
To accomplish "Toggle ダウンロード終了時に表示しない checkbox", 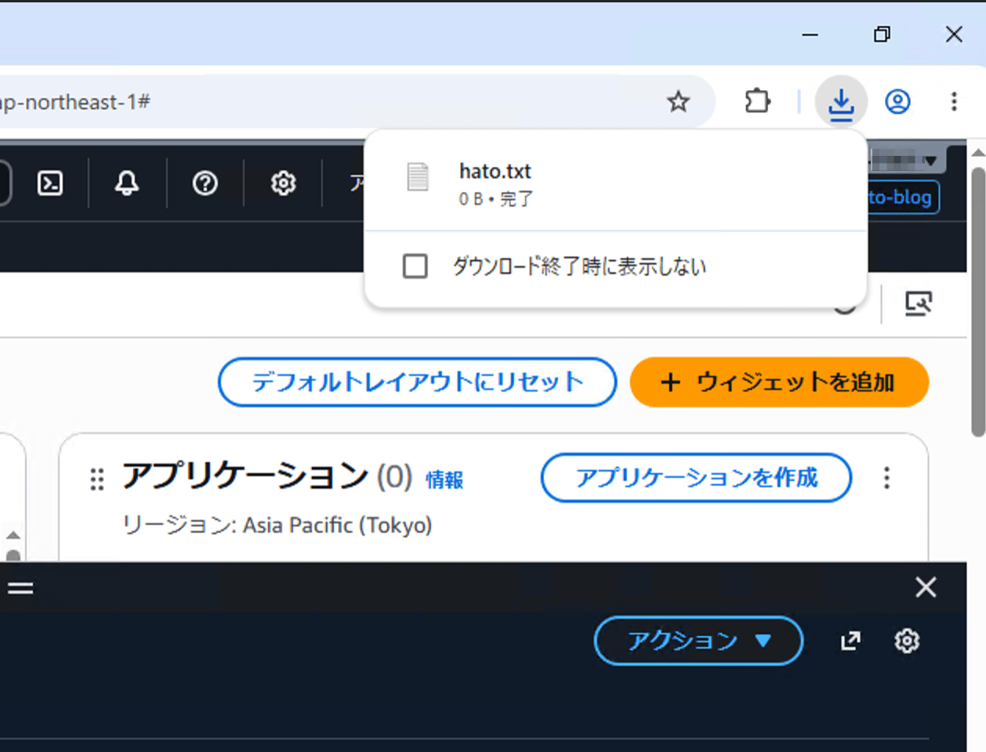I will tap(415, 266).
